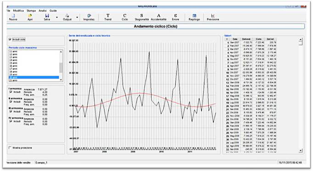Screen dimensions: 313x171
Task: Select '14 anni' in period list
Action: (x=34, y=60)
